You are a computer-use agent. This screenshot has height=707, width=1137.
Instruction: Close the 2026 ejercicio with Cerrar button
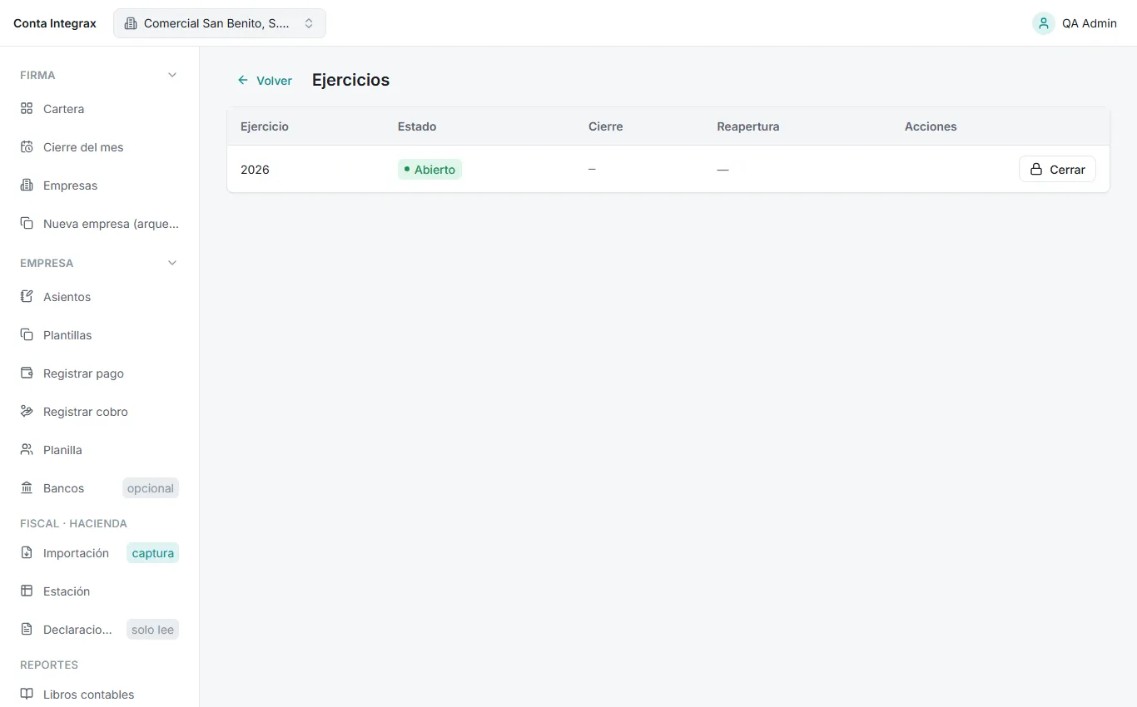(1057, 170)
